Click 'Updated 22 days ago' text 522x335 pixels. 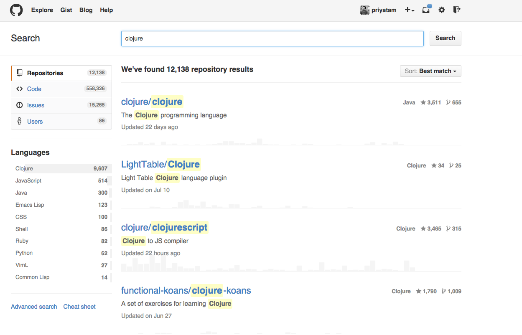pyautogui.click(x=150, y=127)
